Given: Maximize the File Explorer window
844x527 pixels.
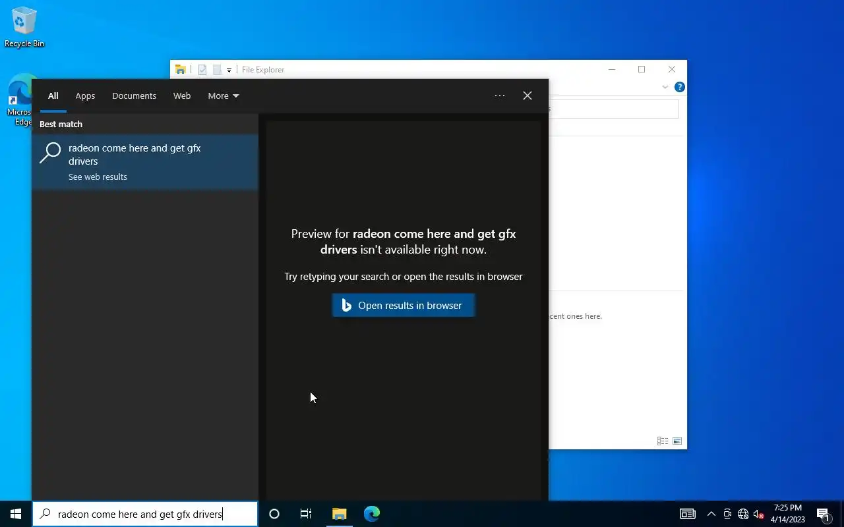Looking at the screenshot, I should coord(642,70).
